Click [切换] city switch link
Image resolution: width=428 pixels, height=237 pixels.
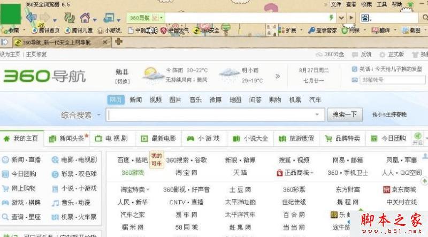(x=123, y=81)
